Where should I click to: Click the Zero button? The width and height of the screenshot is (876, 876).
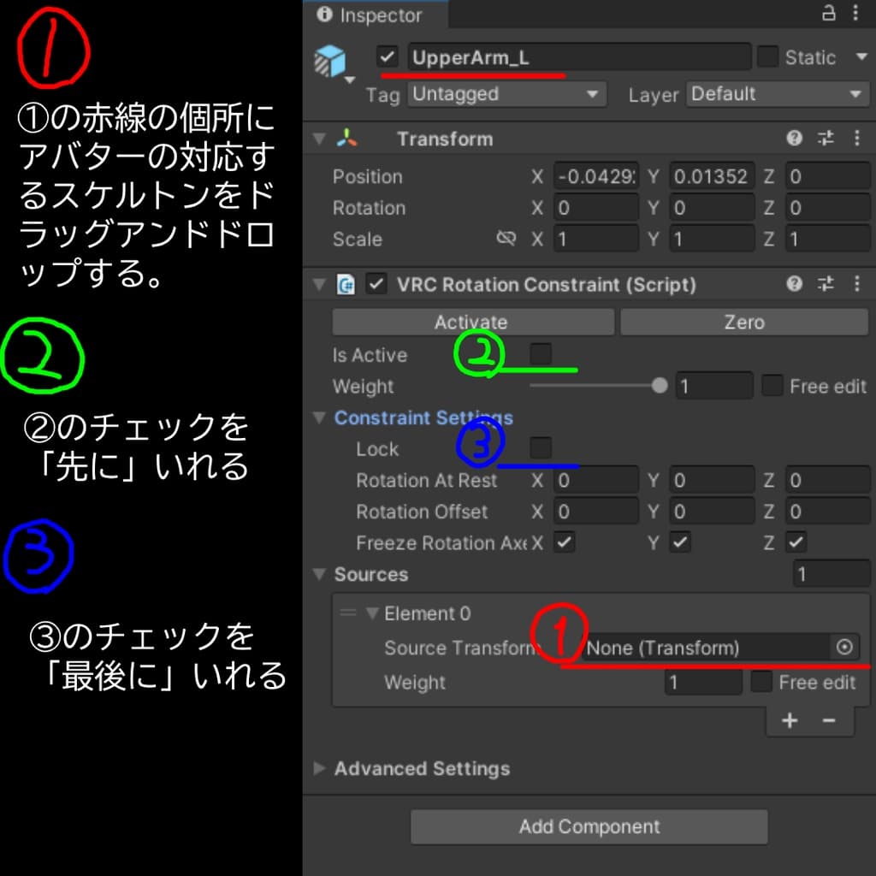pyautogui.click(x=744, y=323)
